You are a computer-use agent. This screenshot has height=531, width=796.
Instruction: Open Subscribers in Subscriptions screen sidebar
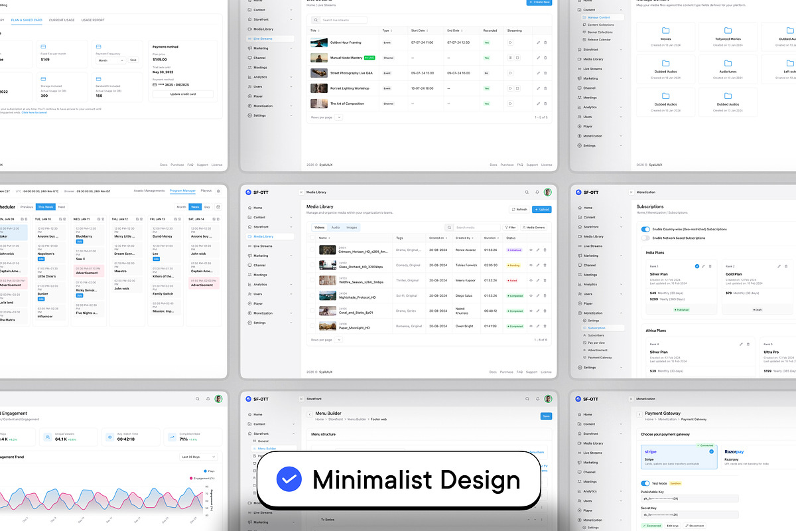596,335
